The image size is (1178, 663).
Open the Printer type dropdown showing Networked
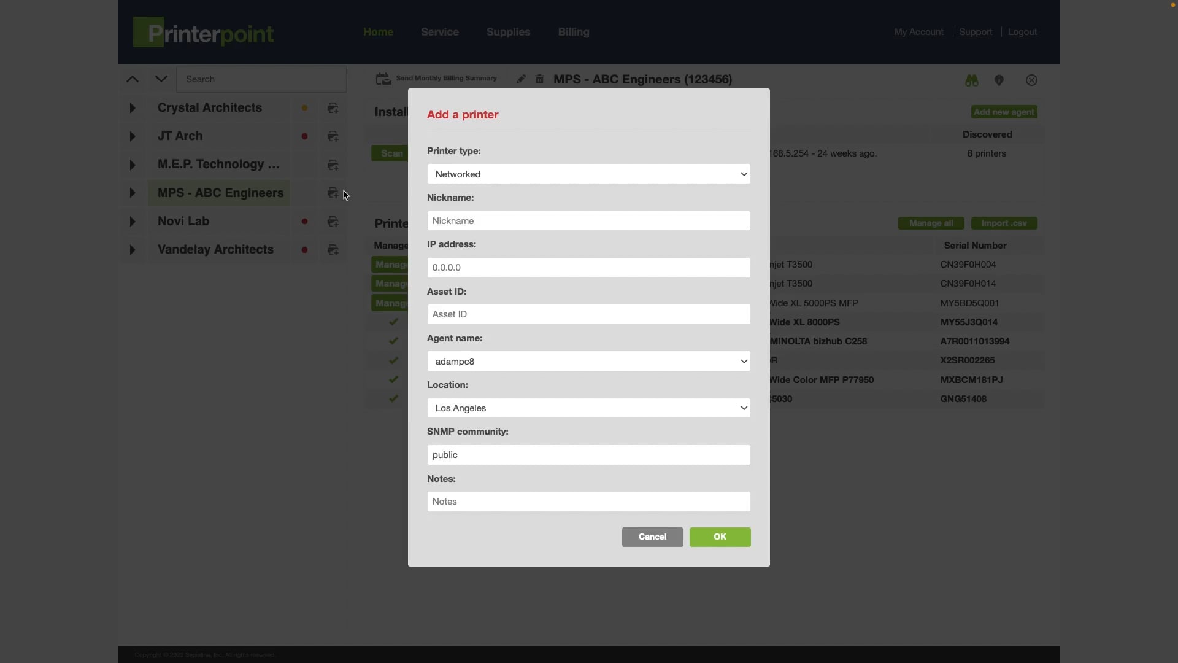tap(588, 174)
